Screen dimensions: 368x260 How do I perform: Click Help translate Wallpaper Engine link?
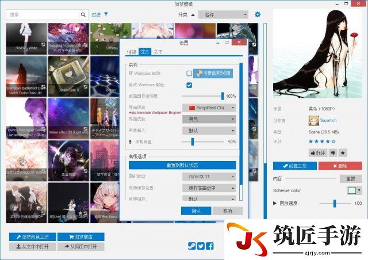coord(155,113)
